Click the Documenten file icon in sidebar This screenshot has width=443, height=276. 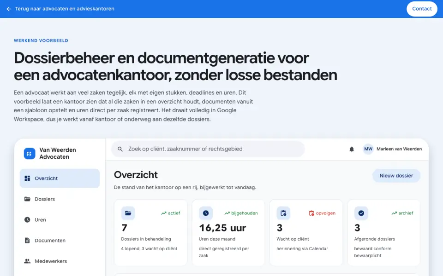pos(27,241)
